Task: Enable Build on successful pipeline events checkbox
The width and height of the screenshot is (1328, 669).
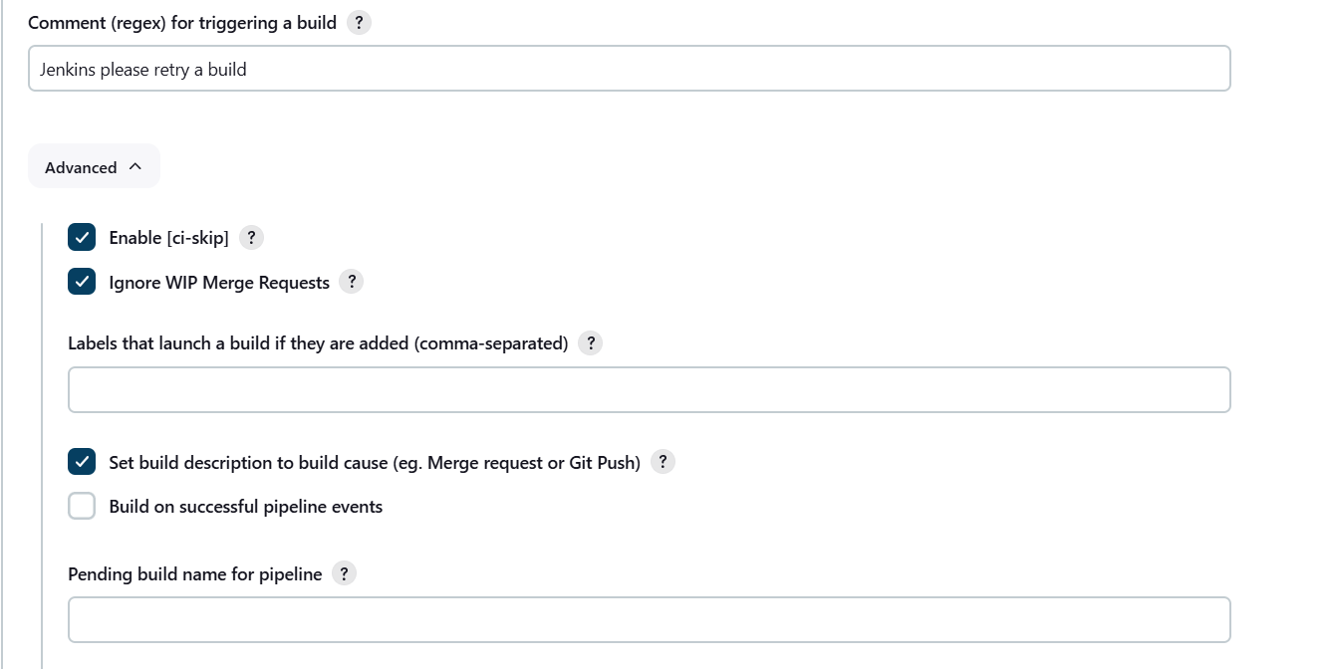Action: pos(82,507)
